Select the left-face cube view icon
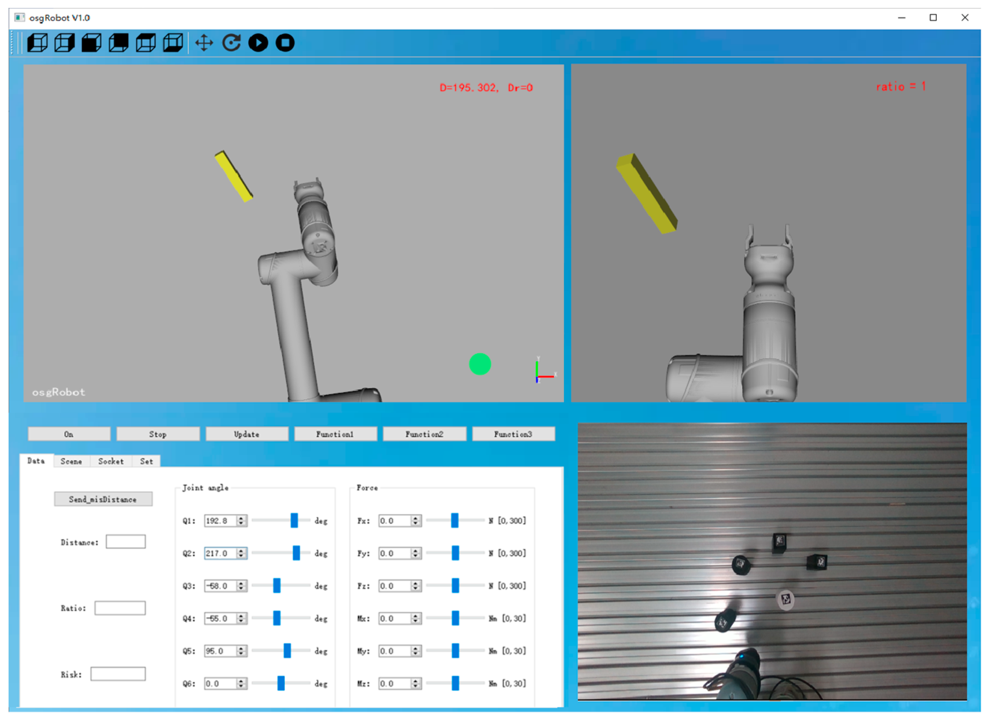Screen dimensions: 986x719 37,43
